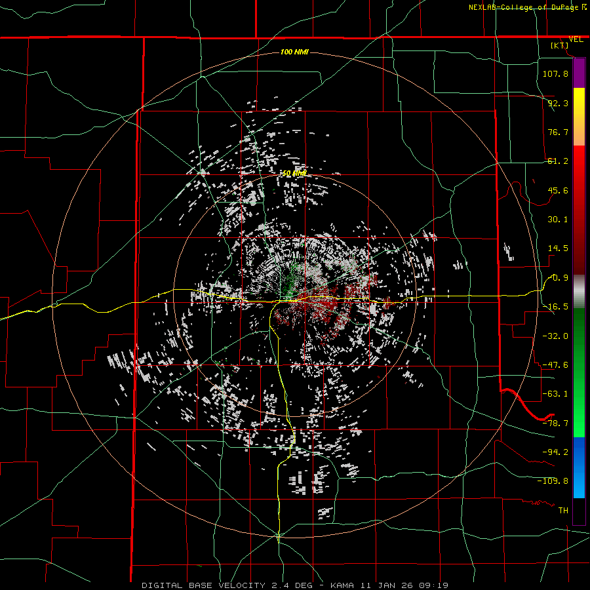590x590 pixels.
Task: Pick the blue segment of velocity color bar
Action: tap(579, 467)
